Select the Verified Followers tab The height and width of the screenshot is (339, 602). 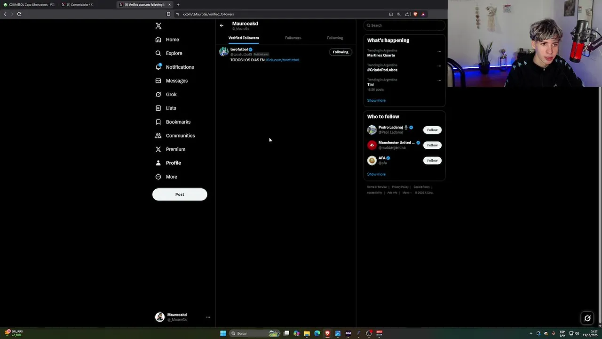[x=244, y=38]
